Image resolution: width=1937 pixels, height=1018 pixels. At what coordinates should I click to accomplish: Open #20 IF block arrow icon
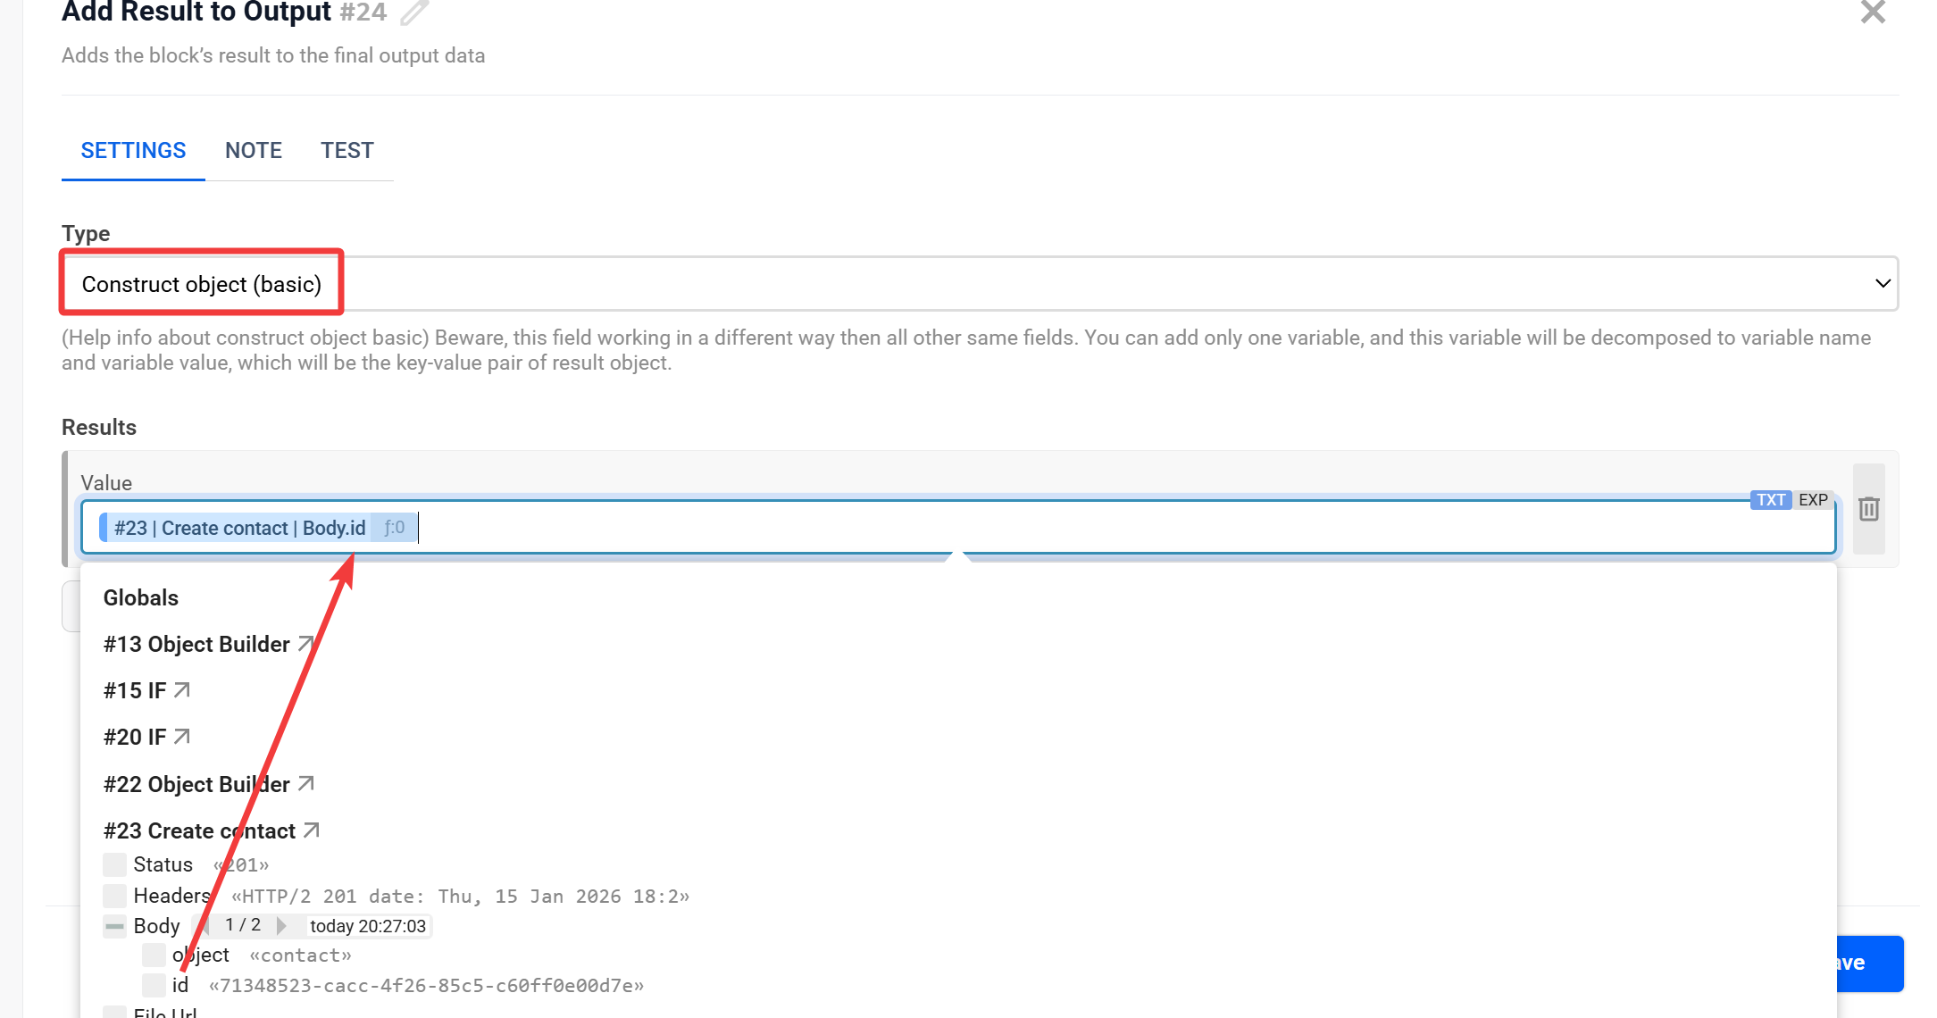click(182, 737)
